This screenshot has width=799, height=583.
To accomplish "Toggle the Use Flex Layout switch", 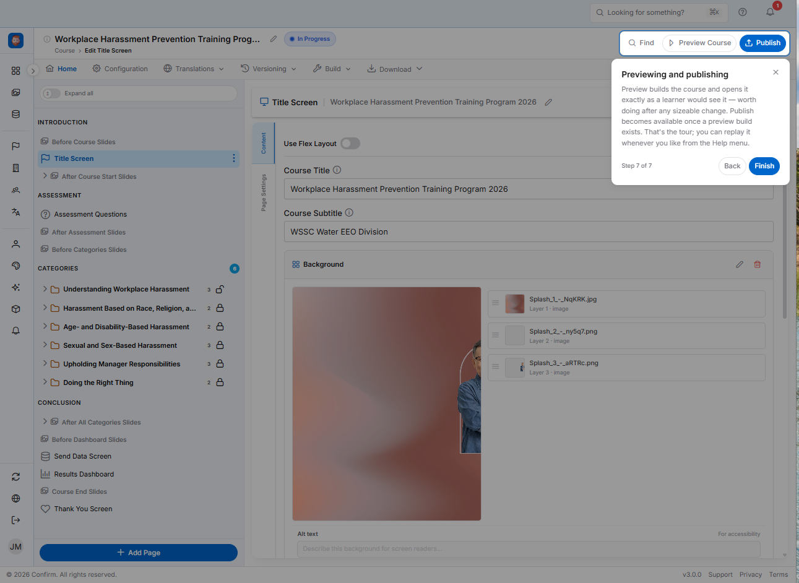I will coord(350,144).
